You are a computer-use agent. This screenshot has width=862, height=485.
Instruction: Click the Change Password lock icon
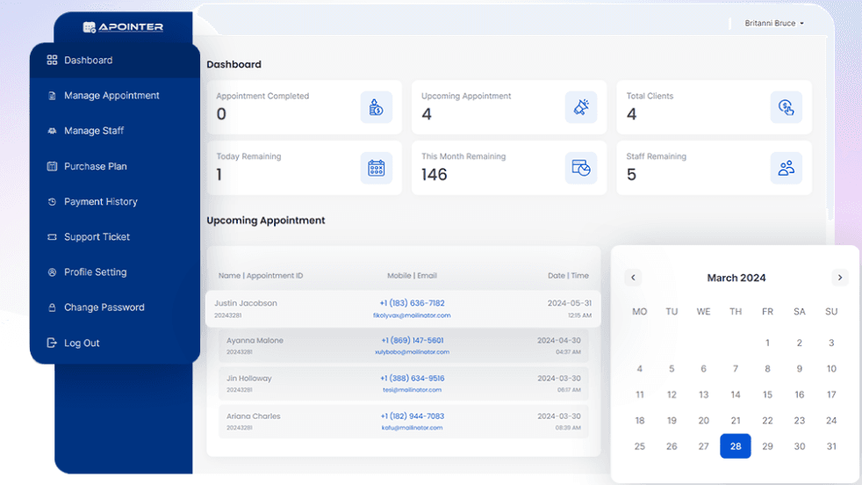click(x=52, y=308)
